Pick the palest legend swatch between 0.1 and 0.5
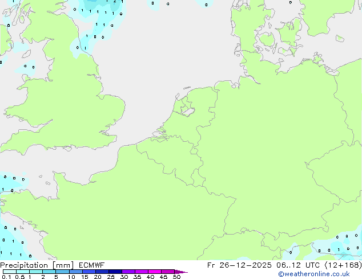This screenshot has height=279, width=362. (10, 272)
